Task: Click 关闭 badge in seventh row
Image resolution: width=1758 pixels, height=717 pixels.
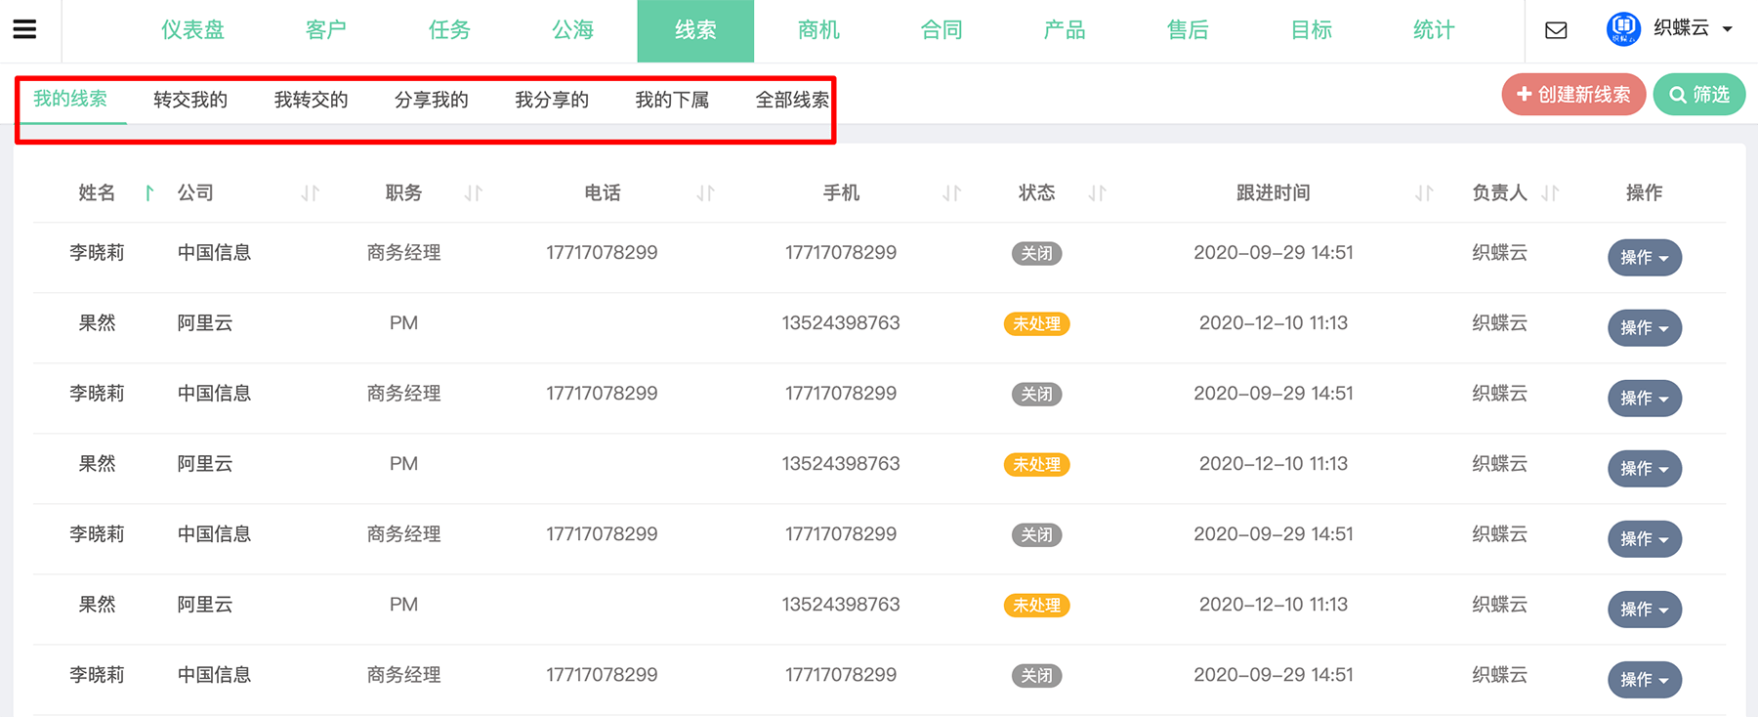Action: tap(1036, 676)
